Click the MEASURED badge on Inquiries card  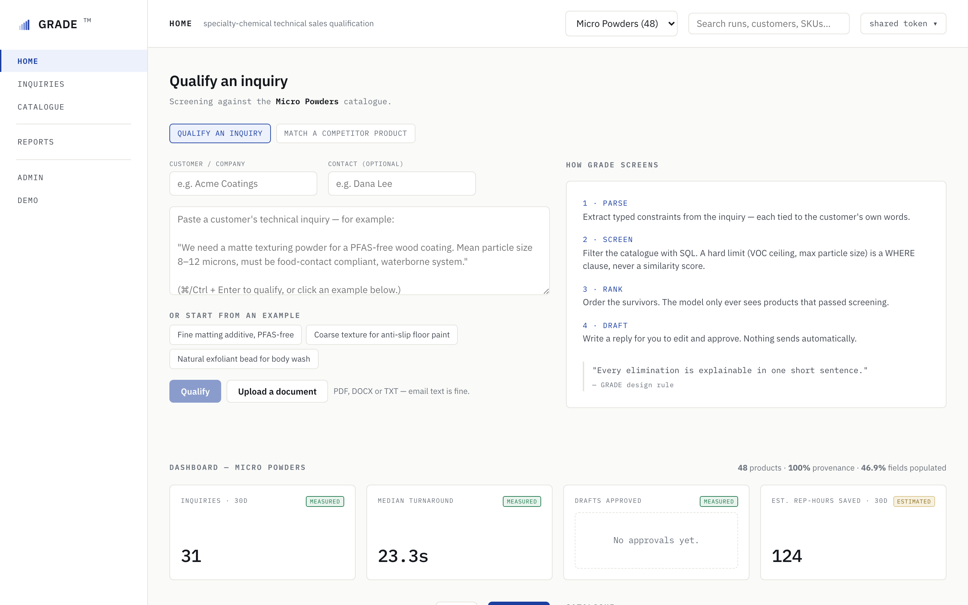pos(325,502)
